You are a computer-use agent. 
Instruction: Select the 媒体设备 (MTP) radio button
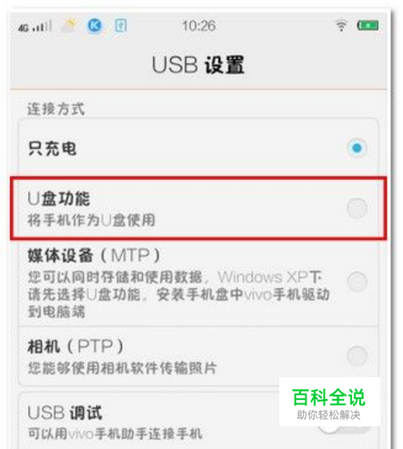click(x=358, y=282)
